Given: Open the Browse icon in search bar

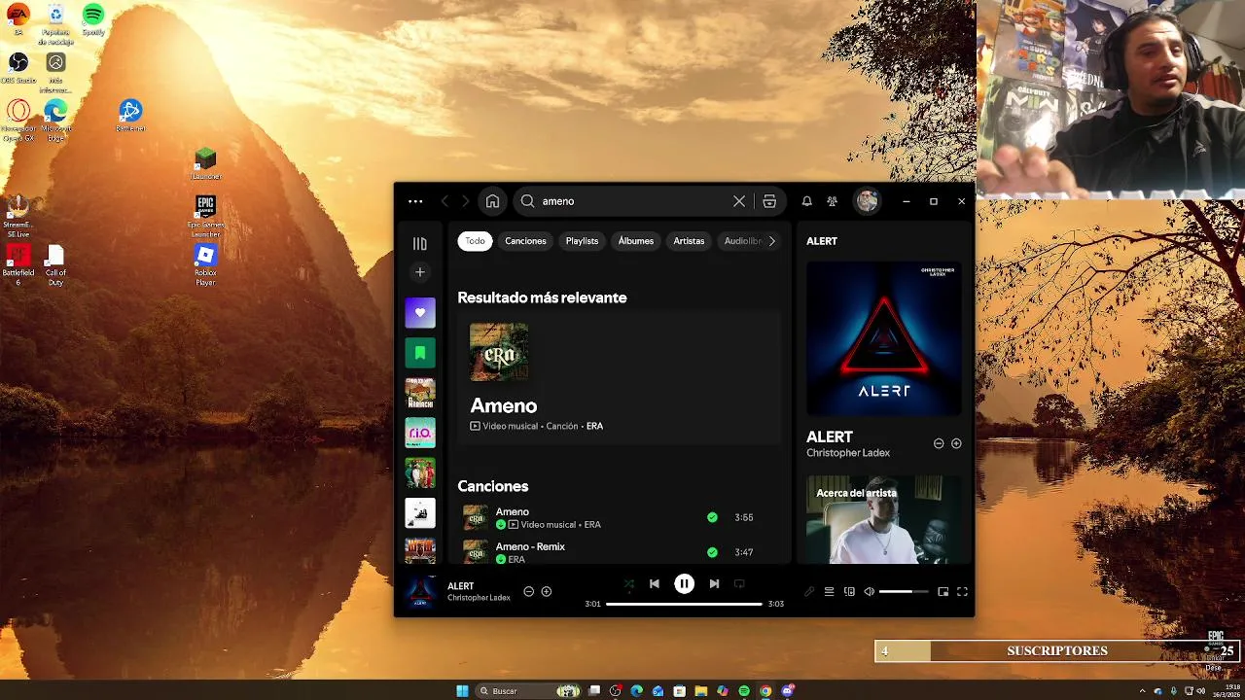Looking at the screenshot, I should 769,201.
